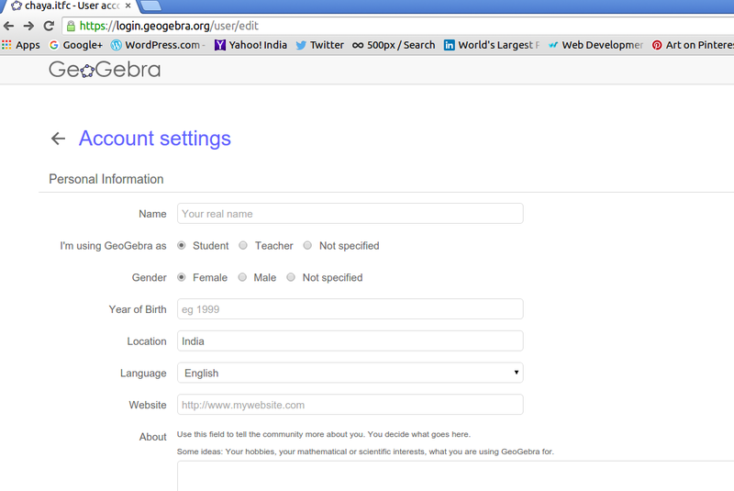The image size is (734, 491).
Task: Select Not specified for GeoGebra usage
Action: [x=307, y=245]
